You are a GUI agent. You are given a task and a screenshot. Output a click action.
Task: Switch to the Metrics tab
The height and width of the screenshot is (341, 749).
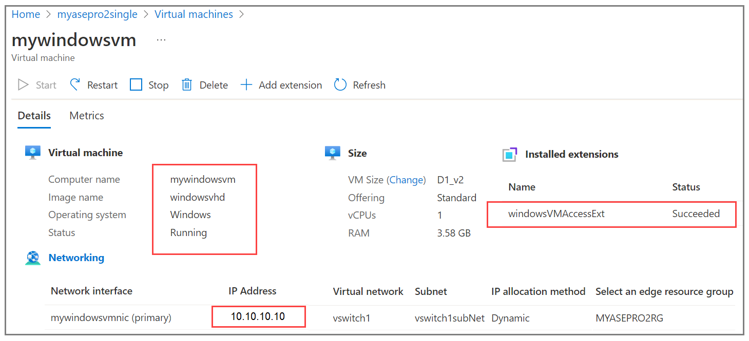click(86, 115)
